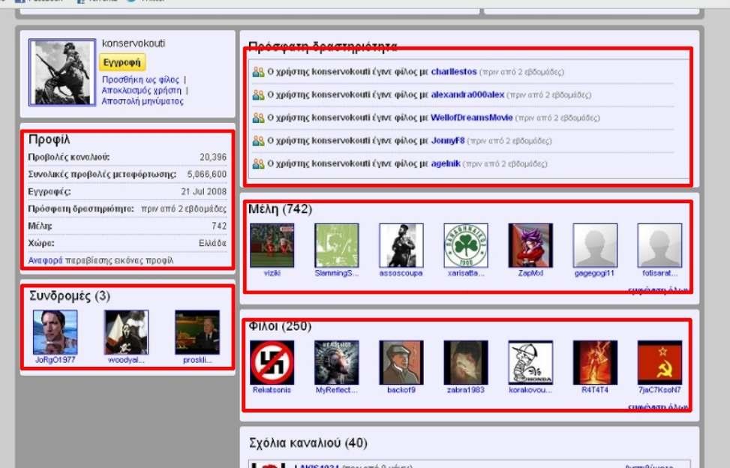Click the konservokouti channel name text
The image size is (730, 468).
pos(134,43)
